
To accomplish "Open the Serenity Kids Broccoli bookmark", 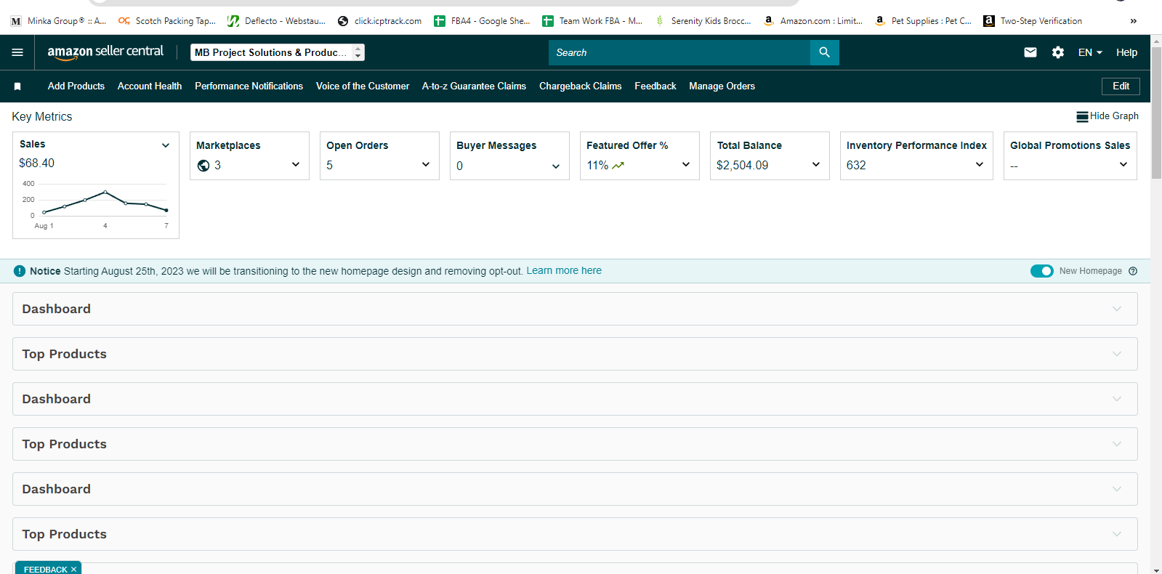I will point(703,21).
